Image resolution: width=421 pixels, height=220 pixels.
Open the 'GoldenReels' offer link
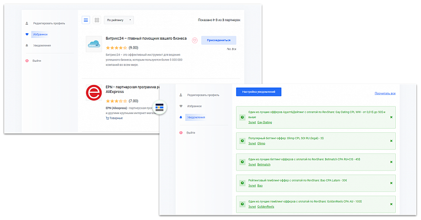266,207
